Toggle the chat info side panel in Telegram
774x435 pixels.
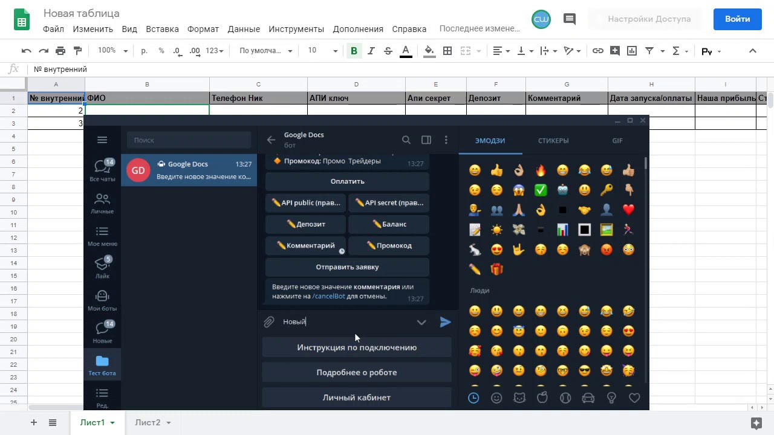[x=426, y=140]
